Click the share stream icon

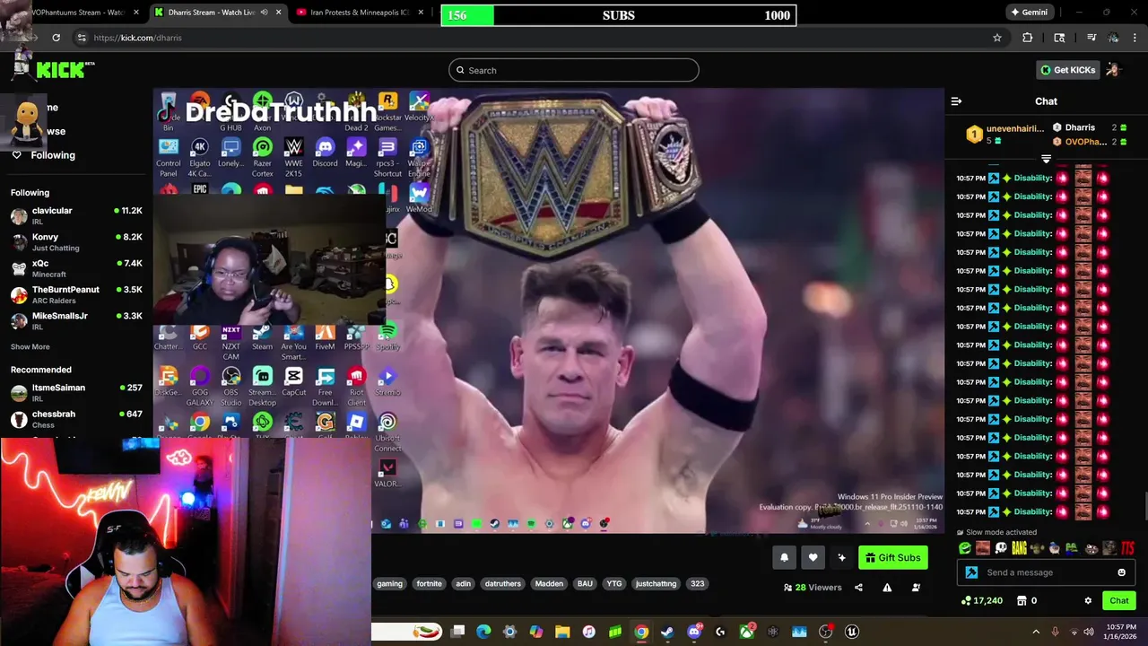[858, 588]
